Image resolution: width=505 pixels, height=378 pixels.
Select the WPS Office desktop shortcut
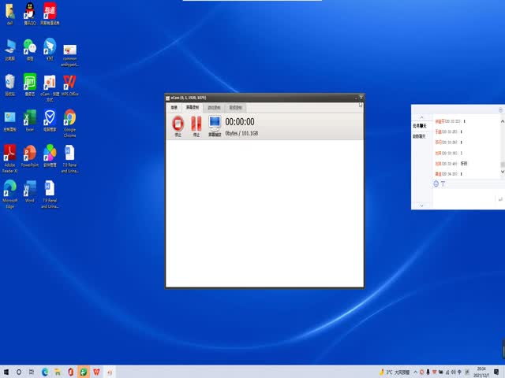coord(69,83)
